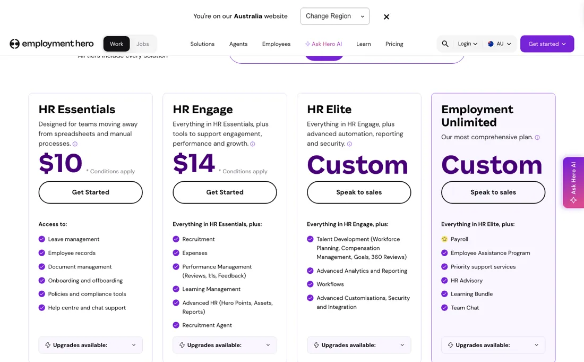Image resolution: width=584 pixels, height=362 pixels.
Task: Open the Learn menu
Action: pyautogui.click(x=364, y=44)
